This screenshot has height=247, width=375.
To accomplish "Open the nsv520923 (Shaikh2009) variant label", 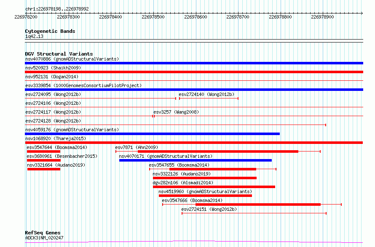I will [x=53, y=68].
